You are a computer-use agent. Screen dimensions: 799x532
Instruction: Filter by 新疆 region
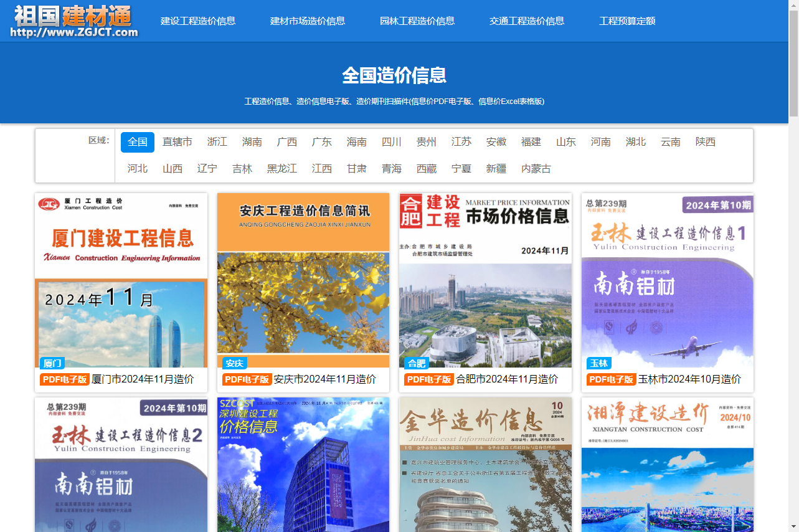coord(496,169)
